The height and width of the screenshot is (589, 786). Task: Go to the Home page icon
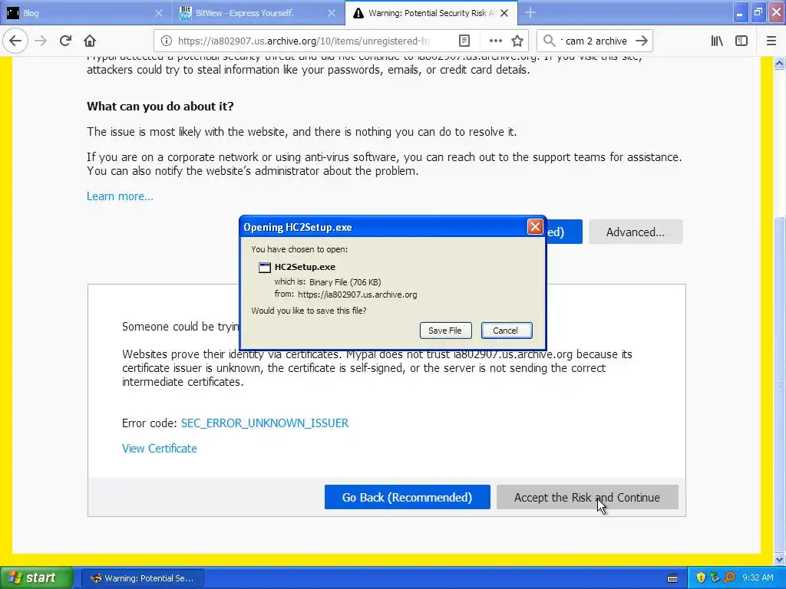(90, 41)
